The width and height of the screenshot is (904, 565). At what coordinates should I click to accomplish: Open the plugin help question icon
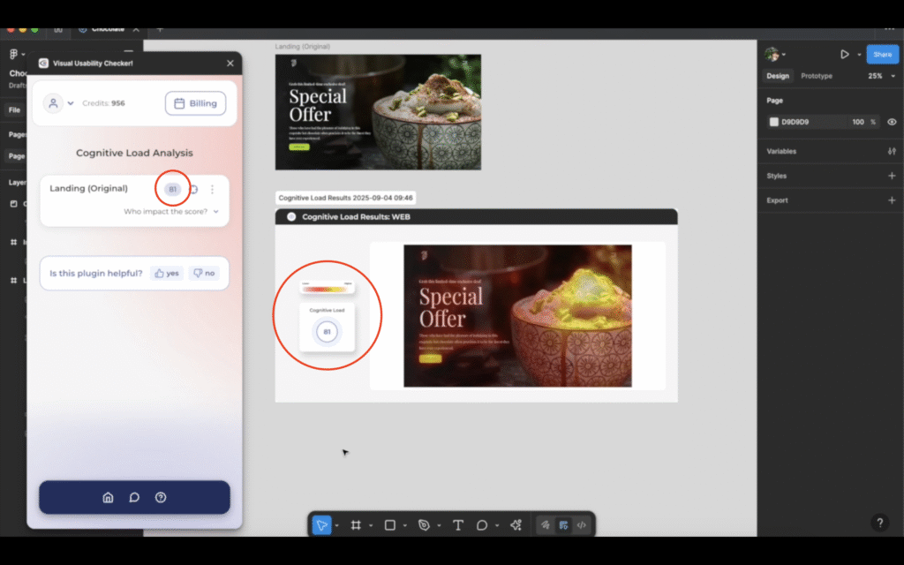[x=161, y=497]
